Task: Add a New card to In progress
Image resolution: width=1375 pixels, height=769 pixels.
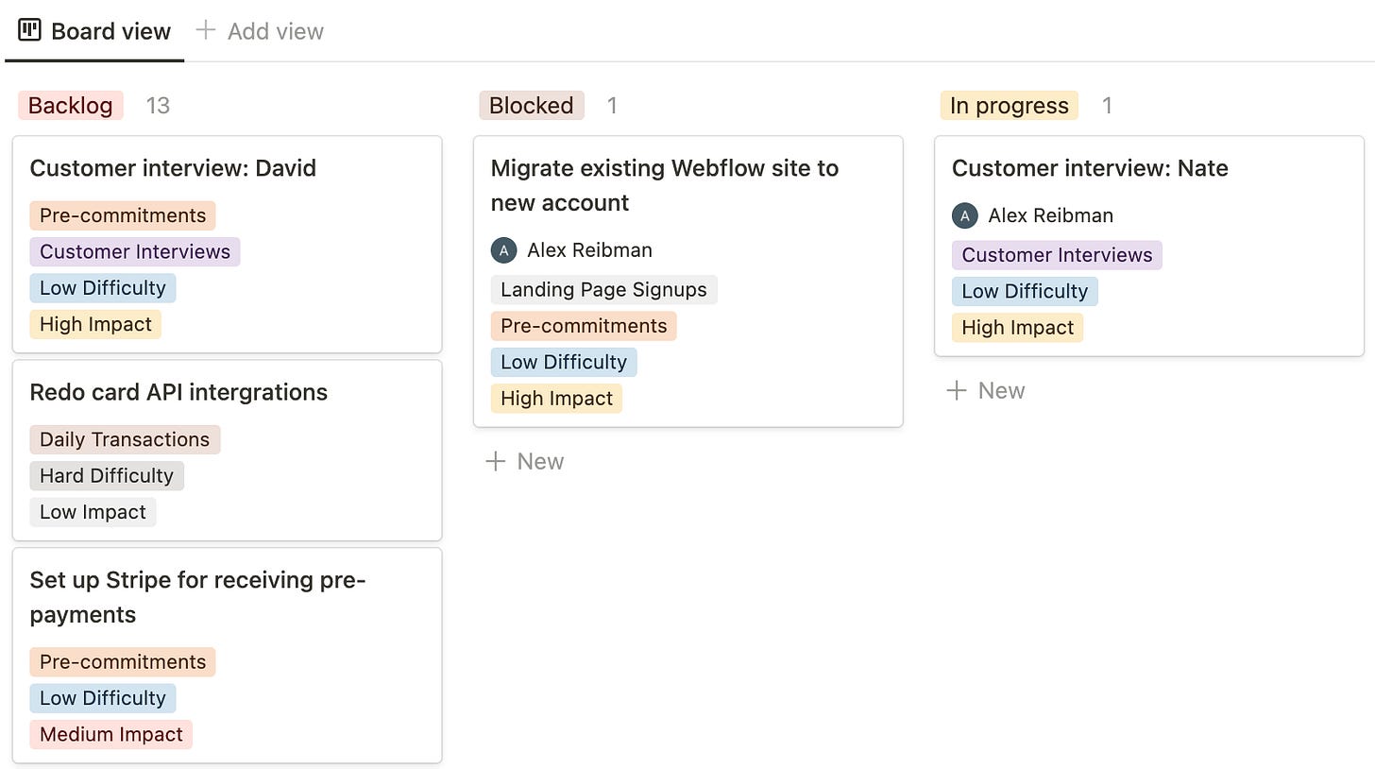Action: (x=1000, y=390)
